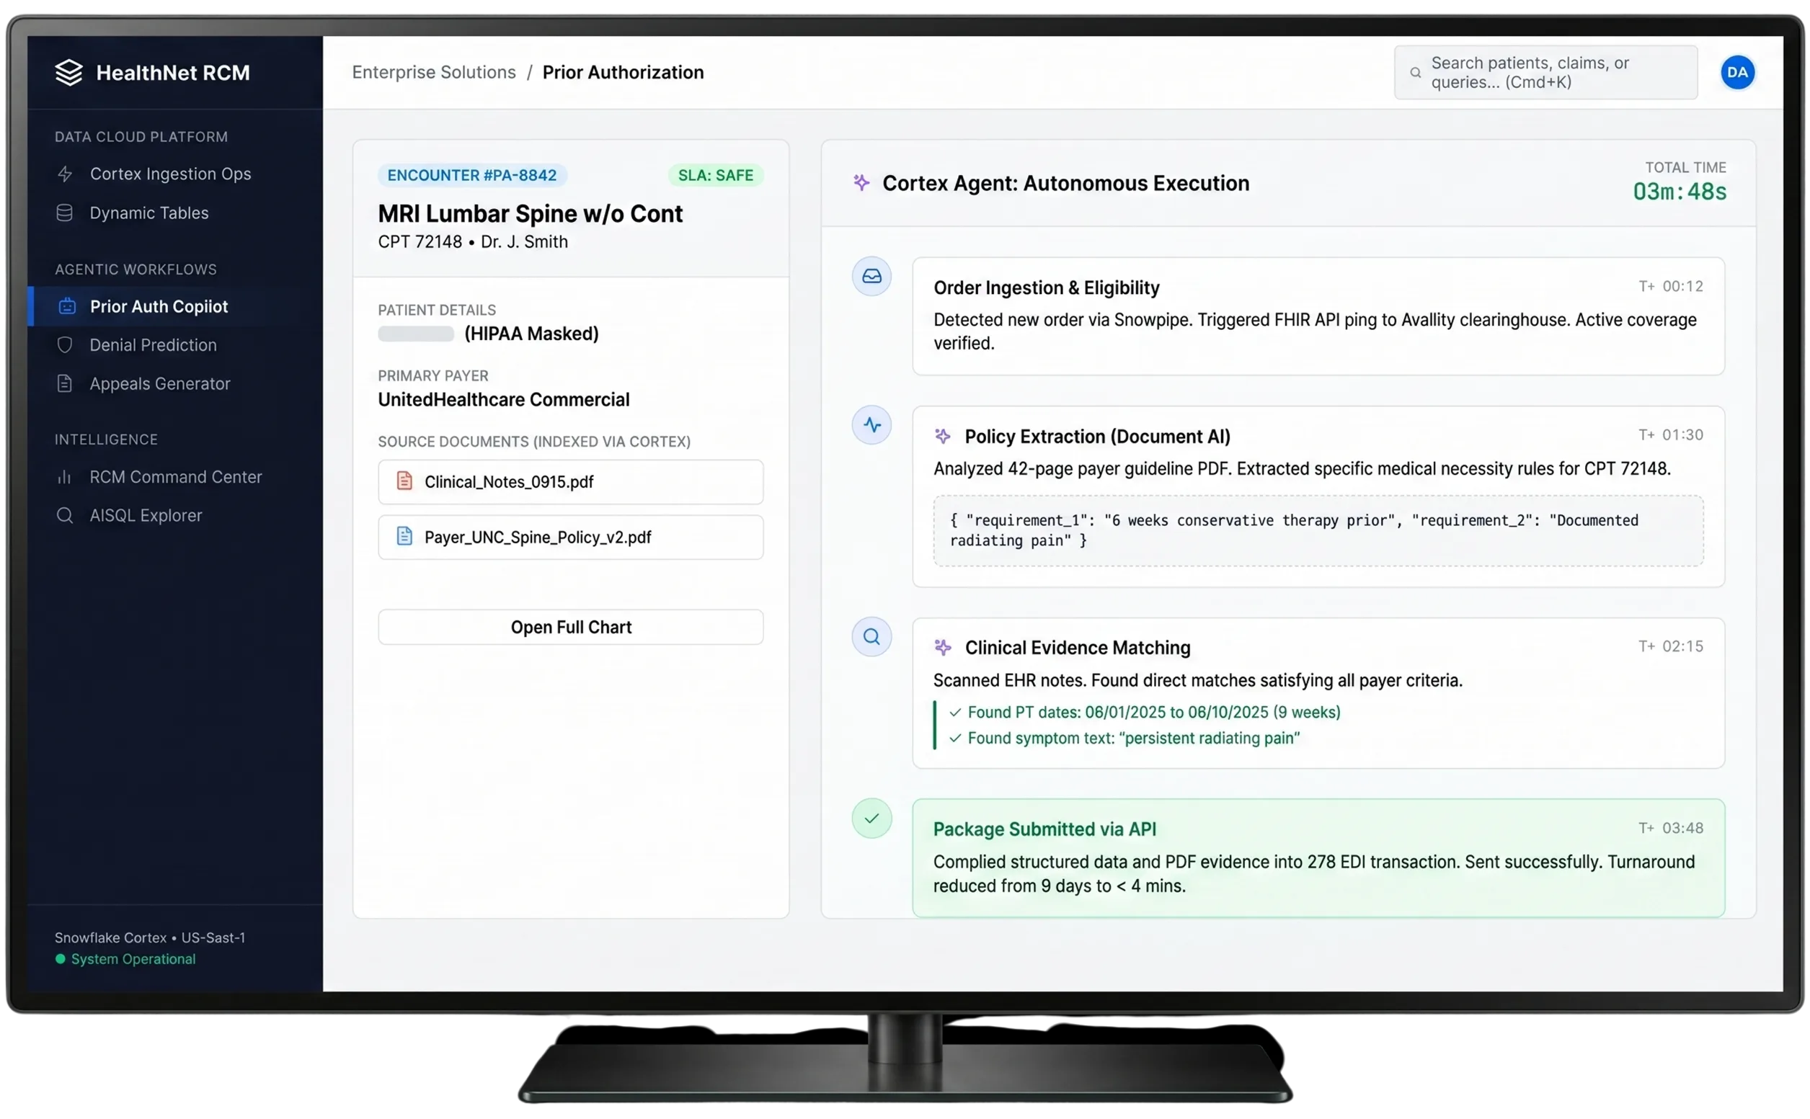Click the Found PT dates evidence line
This screenshot has height=1119, width=1810.
coord(1153,713)
